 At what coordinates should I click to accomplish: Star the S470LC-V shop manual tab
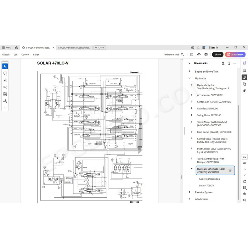(x=23, y=47)
